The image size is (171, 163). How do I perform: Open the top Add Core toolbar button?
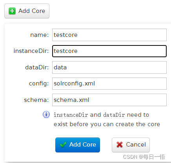tap(27, 11)
